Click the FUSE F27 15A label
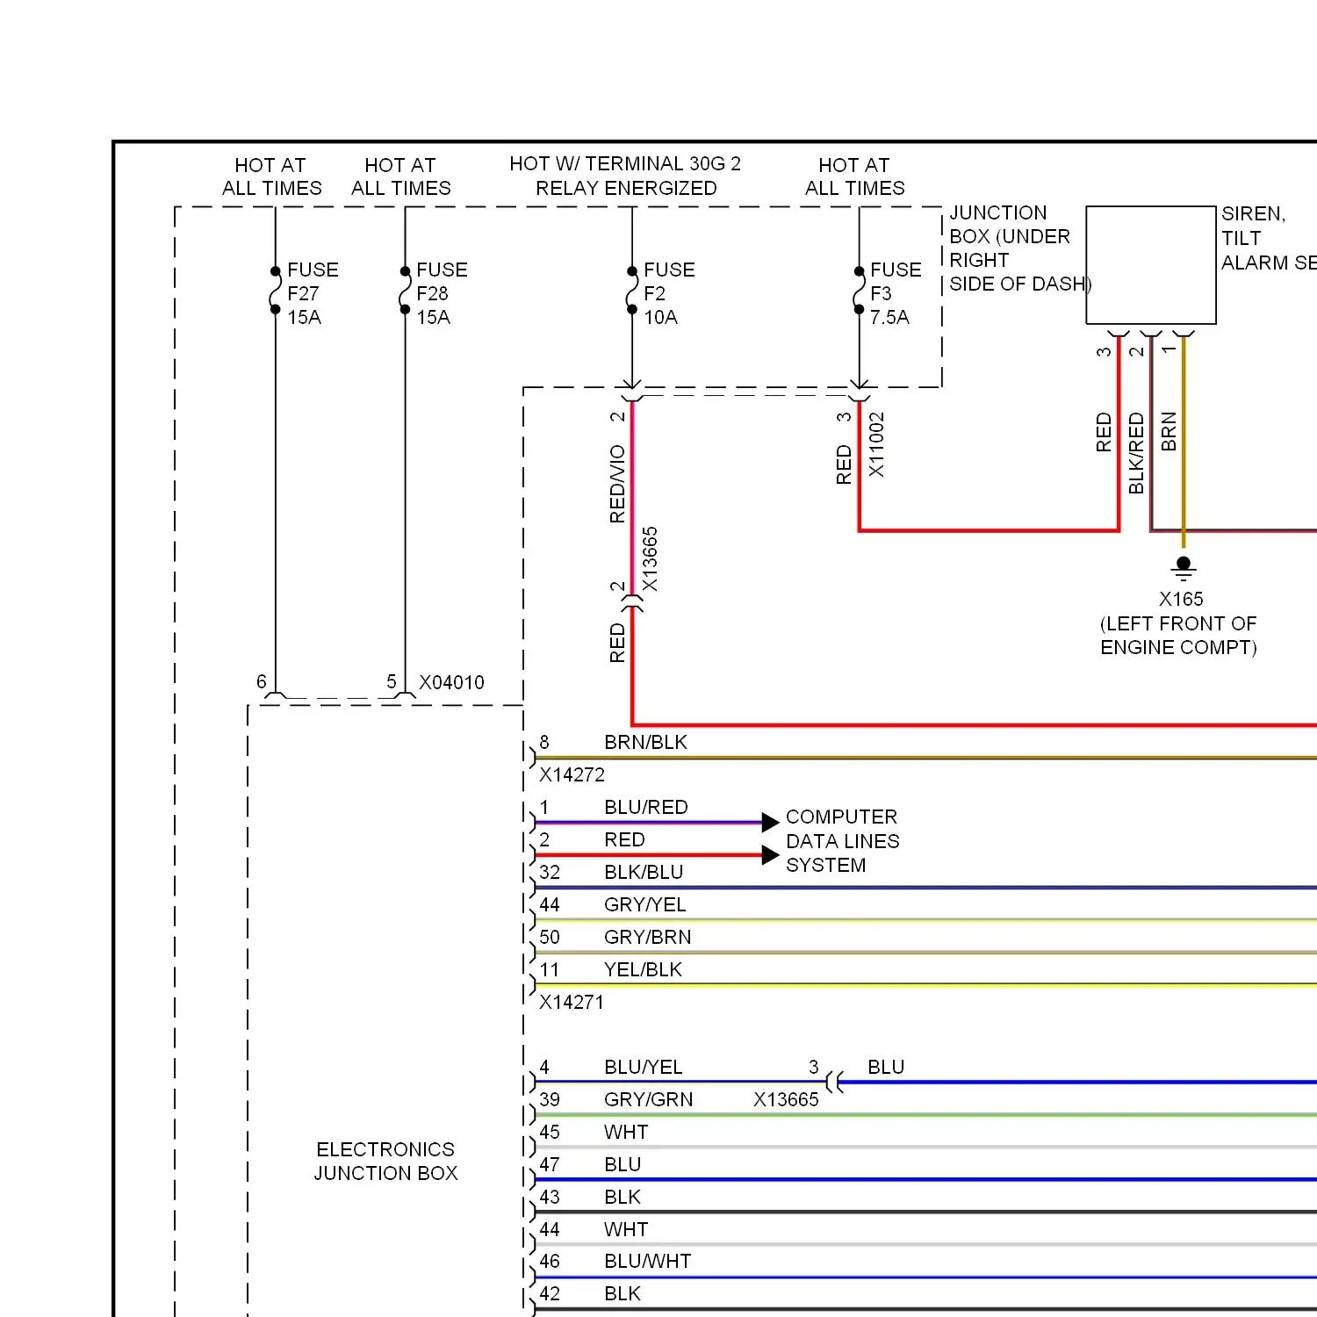Screen dimensions: 1317x1317 click(313, 293)
